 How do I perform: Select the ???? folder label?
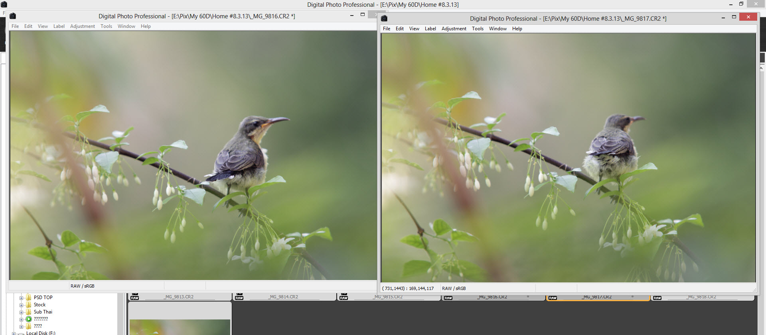pyautogui.click(x=38, y=326)
